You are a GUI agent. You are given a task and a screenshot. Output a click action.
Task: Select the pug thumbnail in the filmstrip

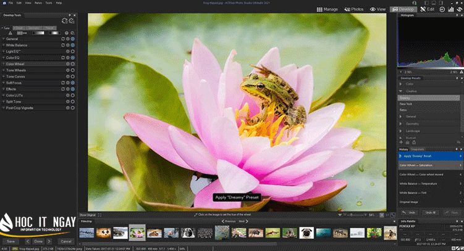(306, 232)
